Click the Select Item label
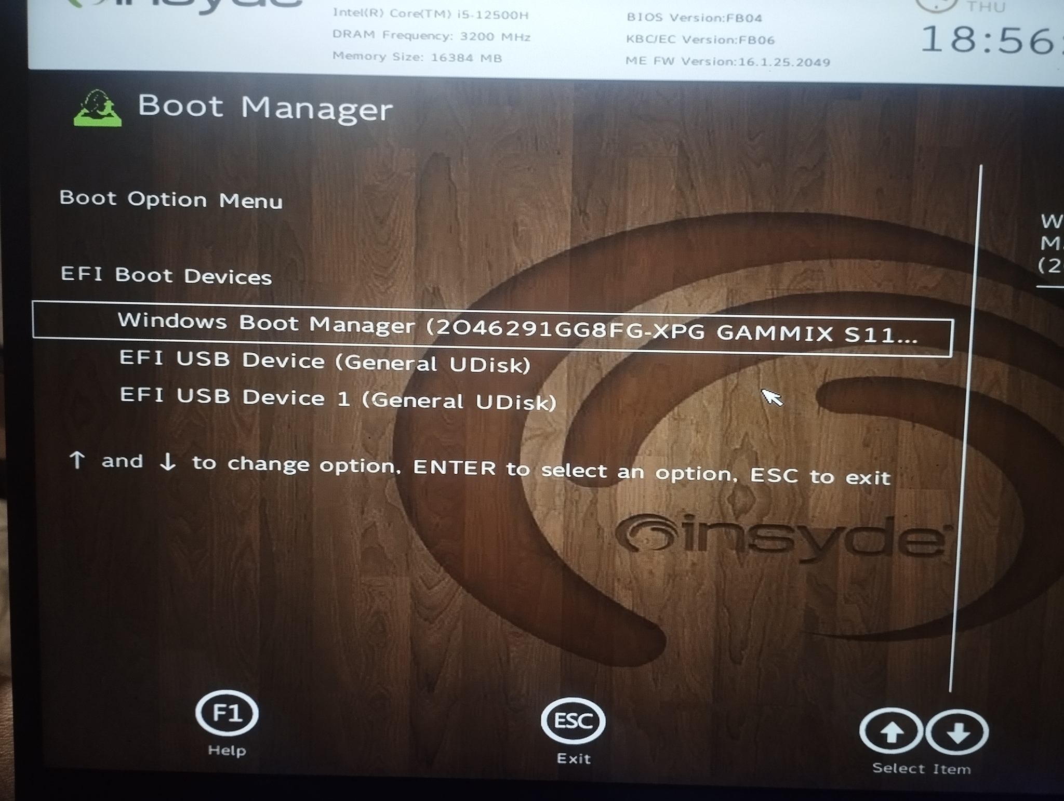The height and width of the screenshot is (801, 1064). click(x=922, y=768)
